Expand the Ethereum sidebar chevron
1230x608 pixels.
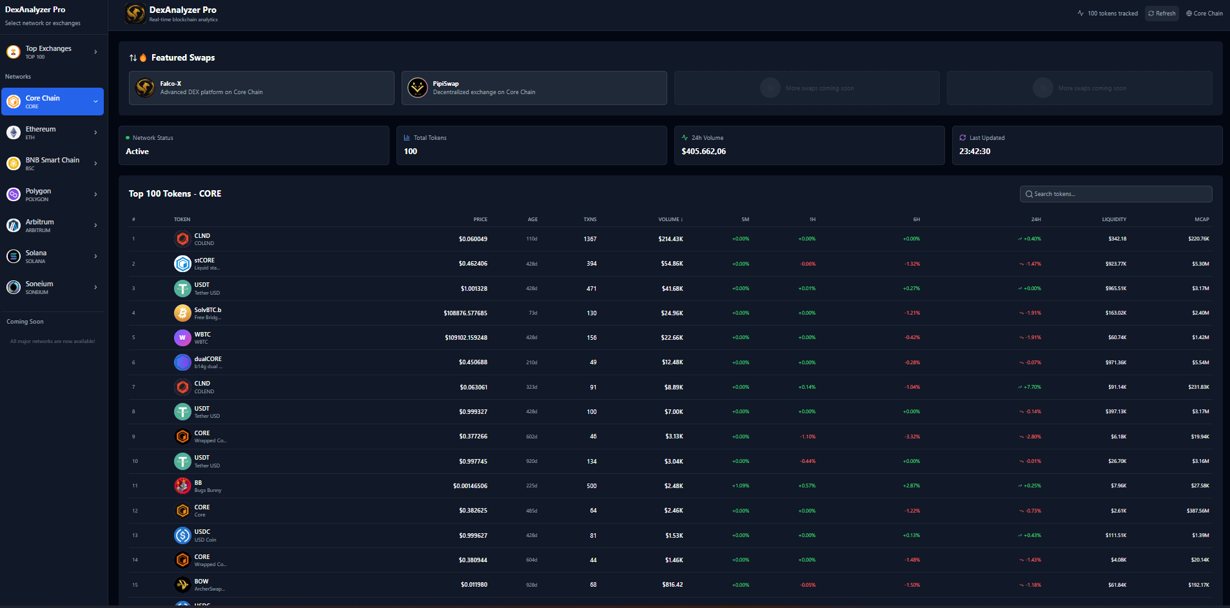(95, 132)
